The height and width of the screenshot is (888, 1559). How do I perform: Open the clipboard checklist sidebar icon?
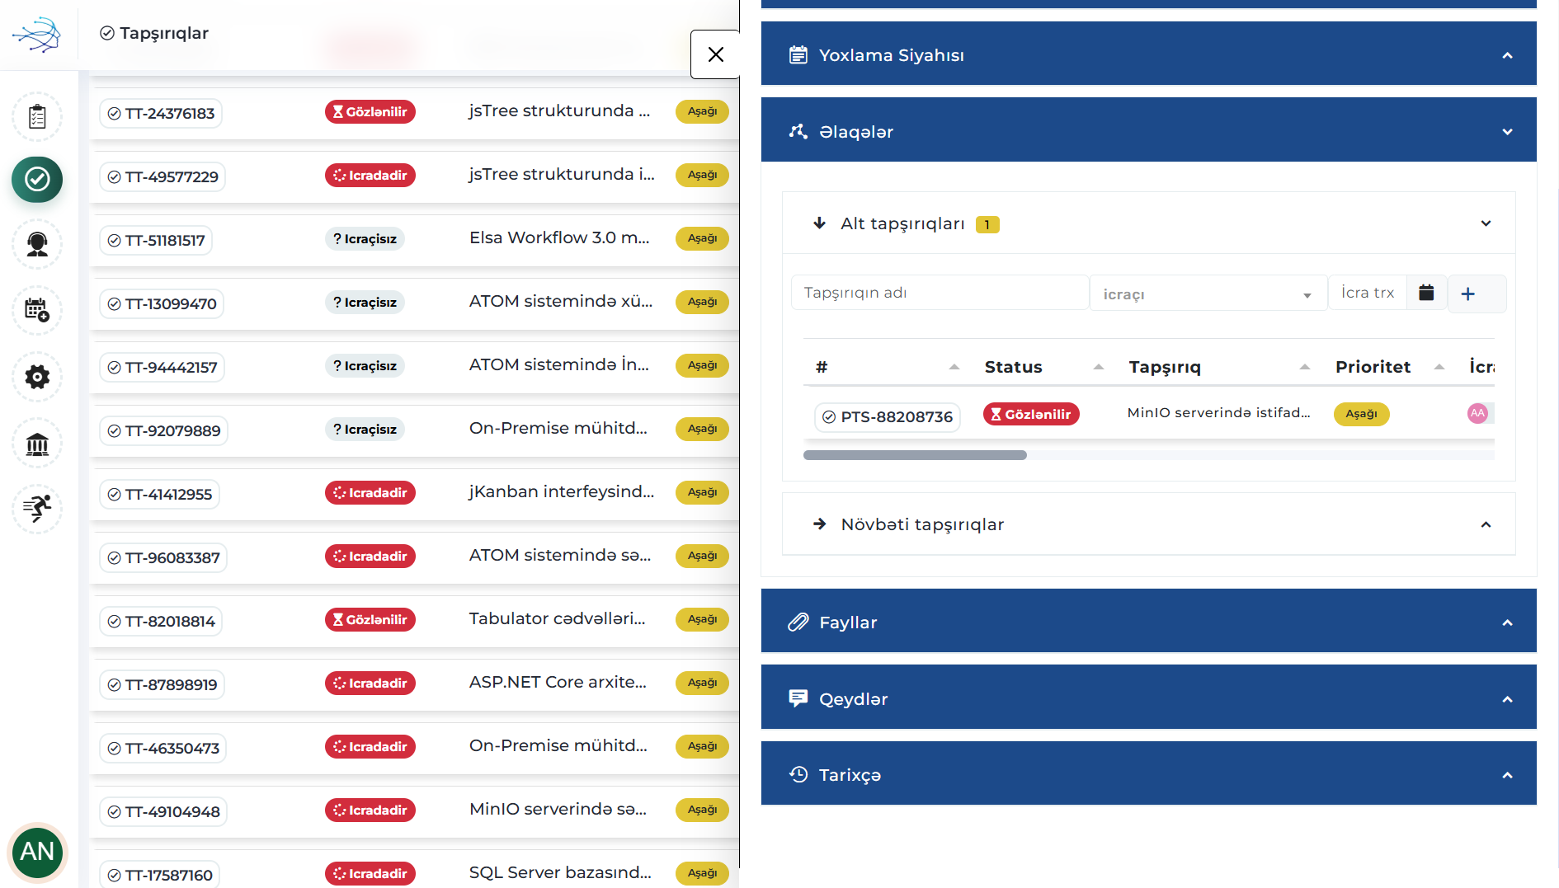[37, 116]
